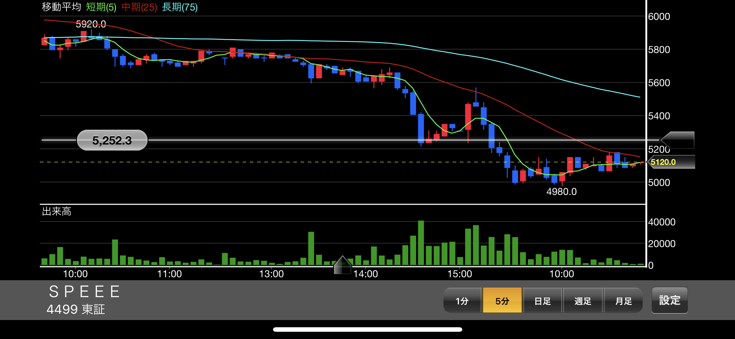Tap the tallest green volume bar

coord(421,243)
